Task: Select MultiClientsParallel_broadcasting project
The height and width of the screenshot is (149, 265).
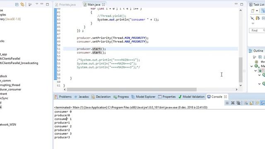Action: point(19,63)
